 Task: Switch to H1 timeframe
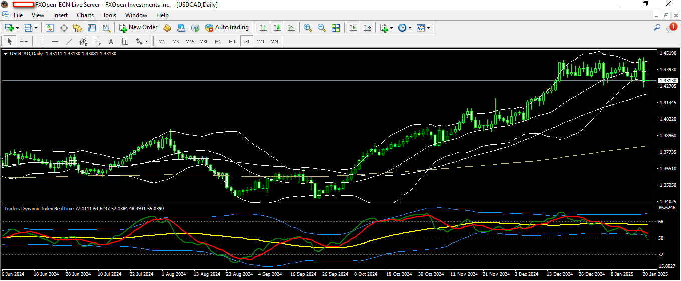[x=218, y=41]
